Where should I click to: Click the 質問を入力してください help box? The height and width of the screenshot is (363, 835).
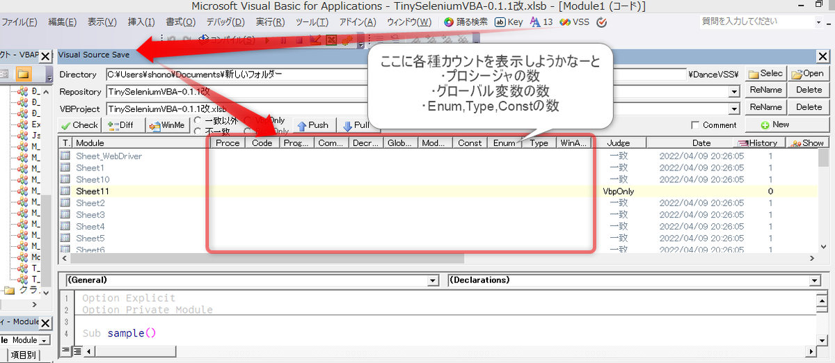(755, 22)
